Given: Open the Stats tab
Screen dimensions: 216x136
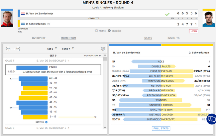Looking at the screenshot, I should 148,38.
